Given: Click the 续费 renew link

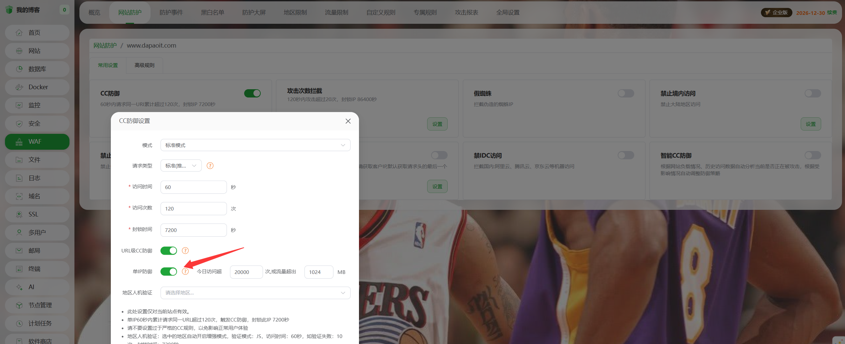Looking at the screenshot, I should [832, 13].
